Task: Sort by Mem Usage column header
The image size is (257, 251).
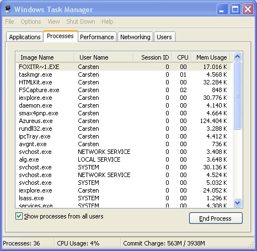Action: pos(211,57)
